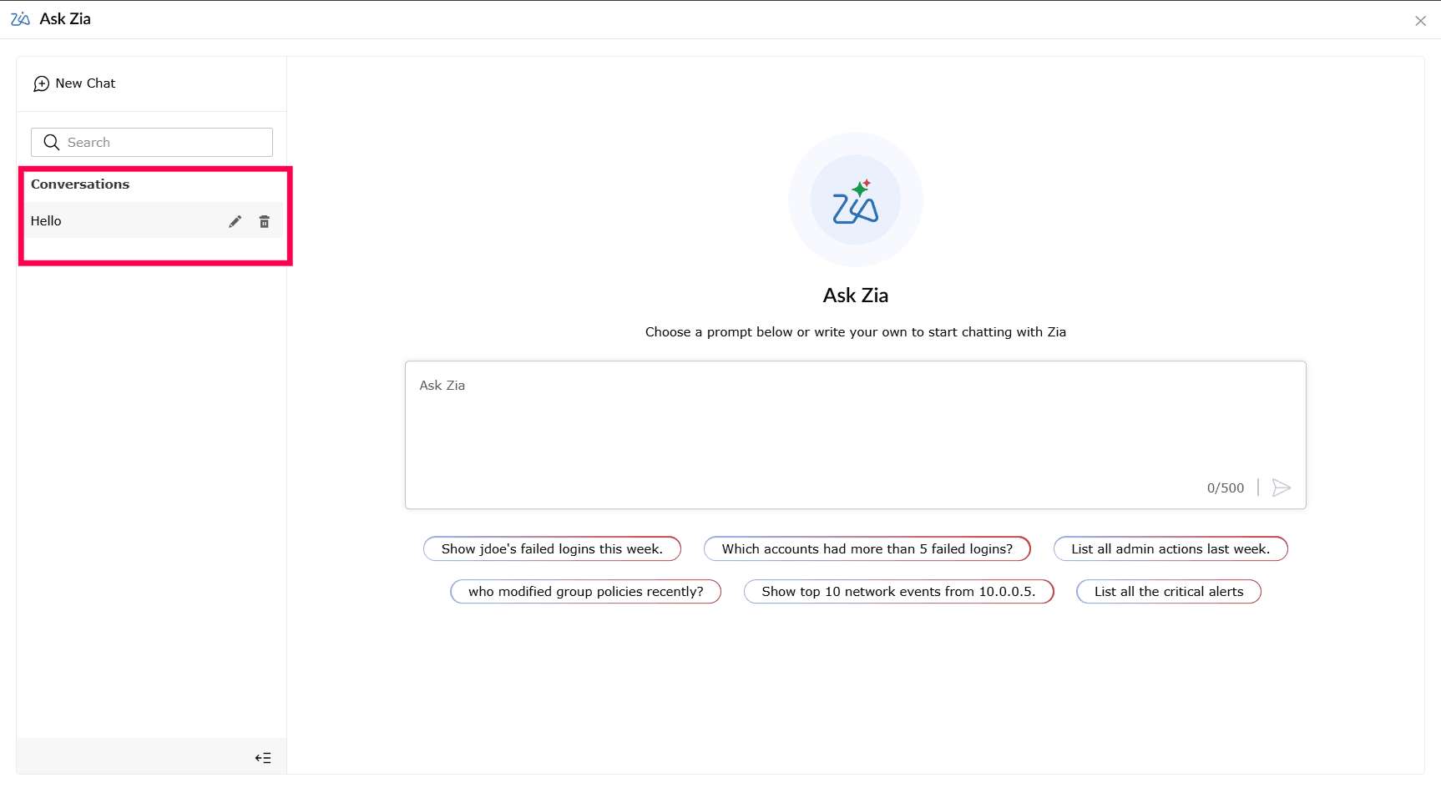Screen dimensions: 1441x788
Task: Choose prompt about more than 5 failed logins
Action: [867, 548]
